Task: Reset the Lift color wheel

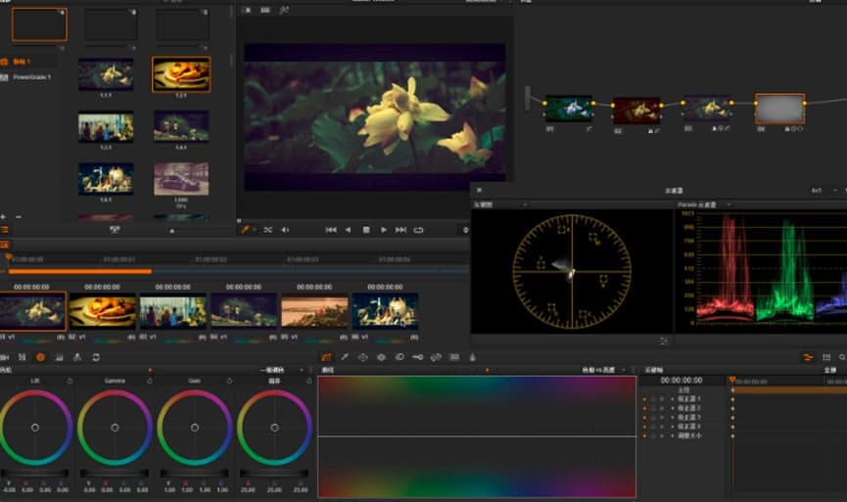Action: coord(70,380)
